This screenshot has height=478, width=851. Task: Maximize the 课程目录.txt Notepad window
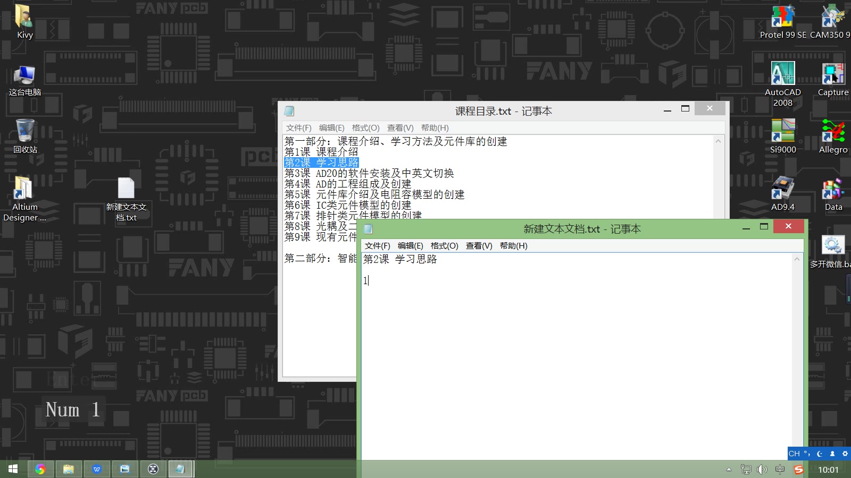686,109
